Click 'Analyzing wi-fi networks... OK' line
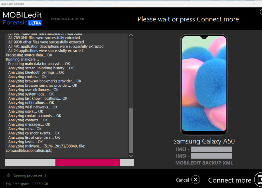The height and width of the screenshot is (188, 262). 33,107
